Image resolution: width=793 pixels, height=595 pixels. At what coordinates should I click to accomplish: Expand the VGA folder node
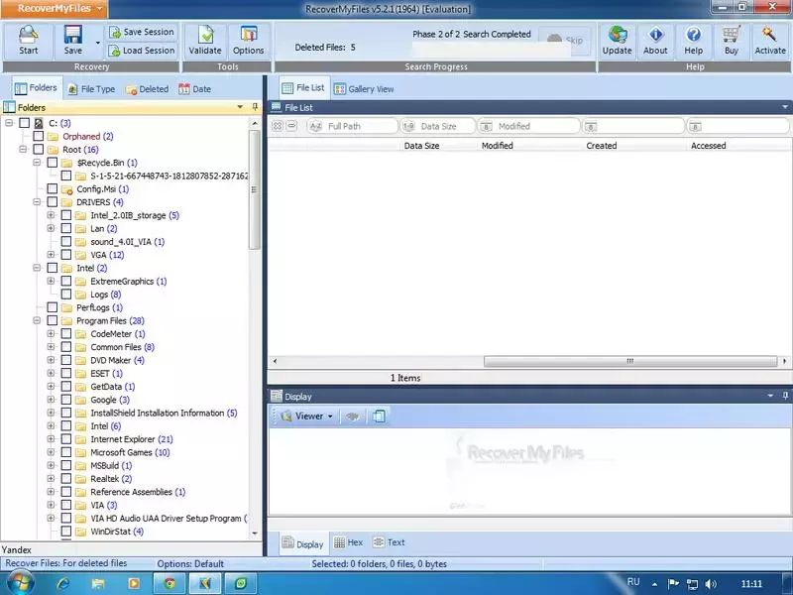click(51, 255)
